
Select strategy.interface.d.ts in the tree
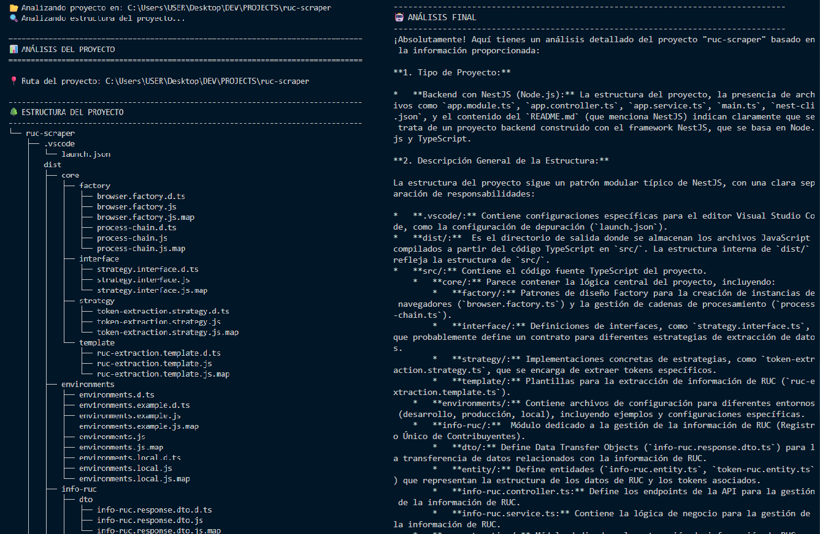(x=147, y=269)
